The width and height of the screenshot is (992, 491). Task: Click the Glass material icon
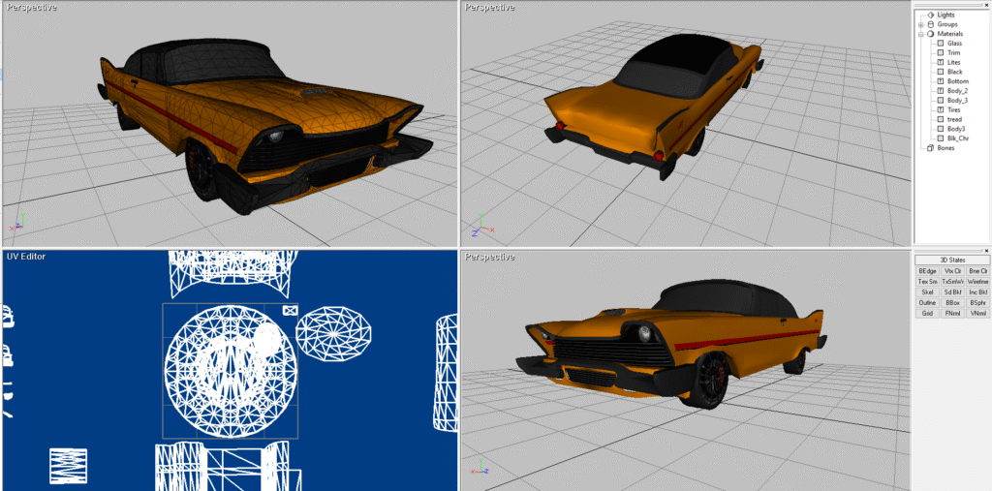(x=940, y=44)
